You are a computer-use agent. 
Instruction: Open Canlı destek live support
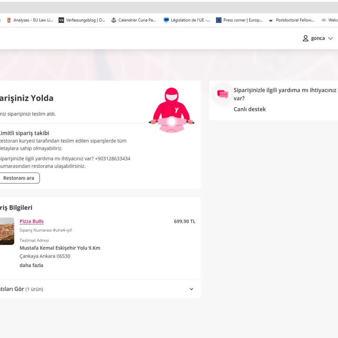click(x=250, y=109)
